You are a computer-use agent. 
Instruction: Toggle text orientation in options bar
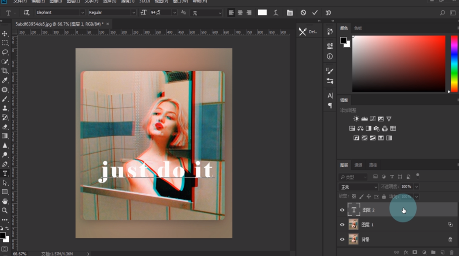click(26, 13)
